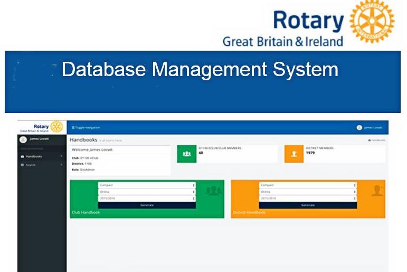407x272 pixels.
Task: Click the District: 1100 line
Action: tap(81, 164)
